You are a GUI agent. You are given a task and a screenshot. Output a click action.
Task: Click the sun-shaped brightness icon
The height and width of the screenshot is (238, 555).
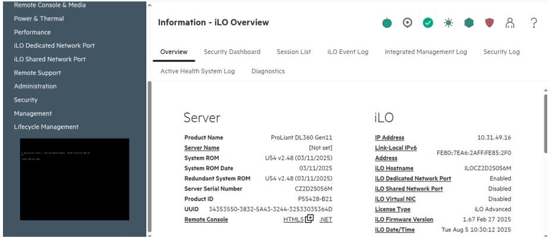pyautogui.click(x=449, y=23)
